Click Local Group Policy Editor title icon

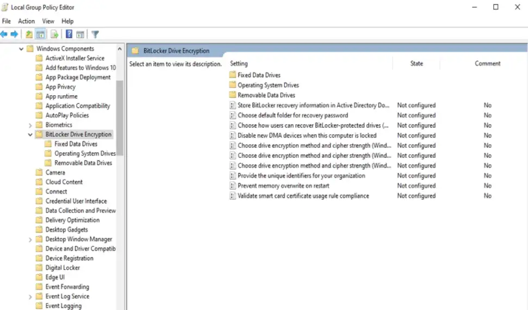[5, 7]
